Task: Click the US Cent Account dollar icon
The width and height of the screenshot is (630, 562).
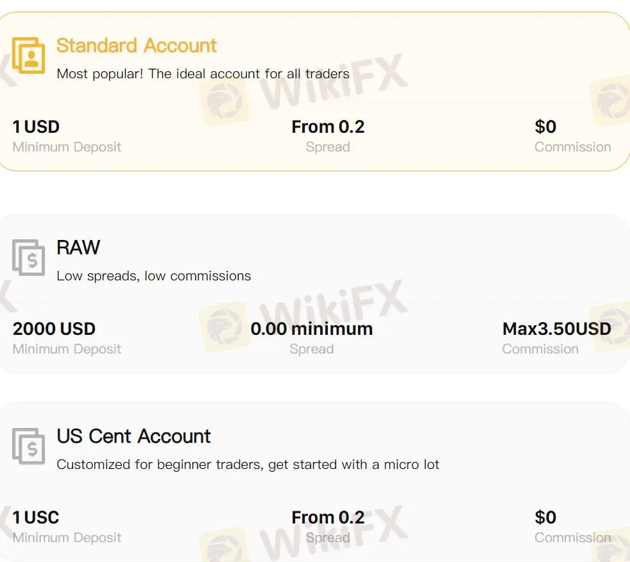Action: click(x=28, y=445)
